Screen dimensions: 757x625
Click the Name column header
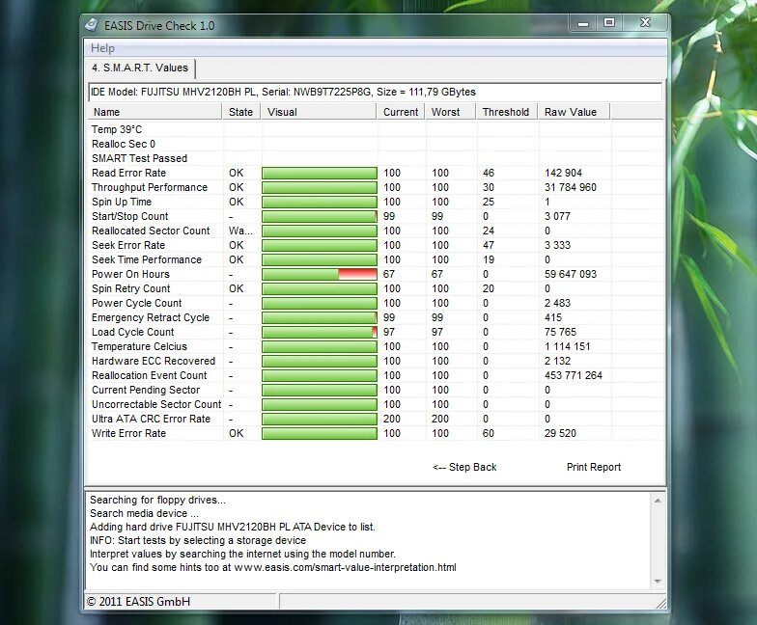tap(154, 112)
